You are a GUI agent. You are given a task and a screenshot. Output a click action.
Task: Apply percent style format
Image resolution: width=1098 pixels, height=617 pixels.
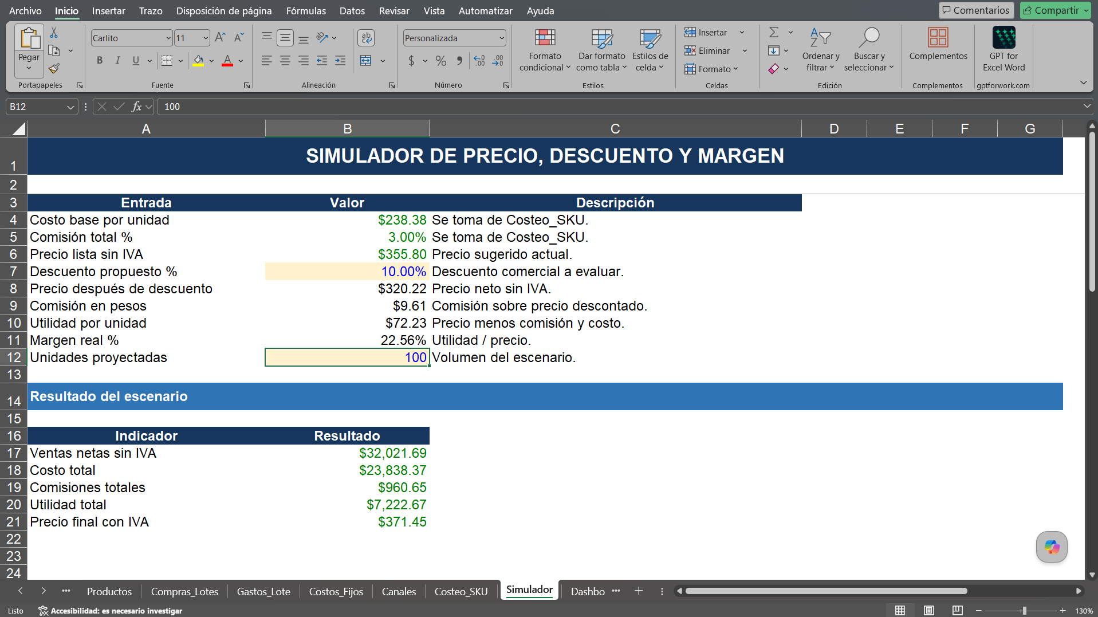(x=441, y=60)
